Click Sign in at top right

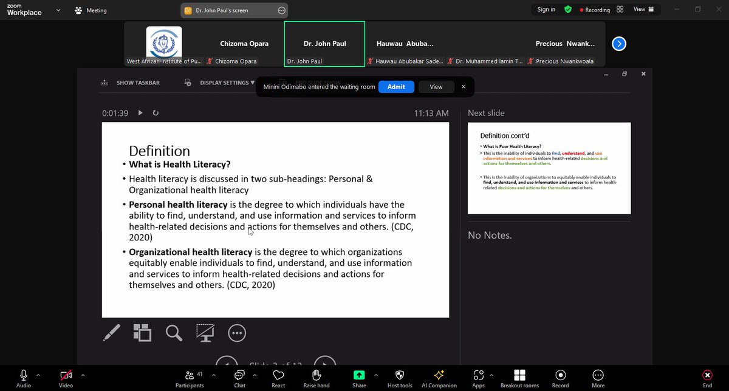pyautogui.click(x=546, y=10)
